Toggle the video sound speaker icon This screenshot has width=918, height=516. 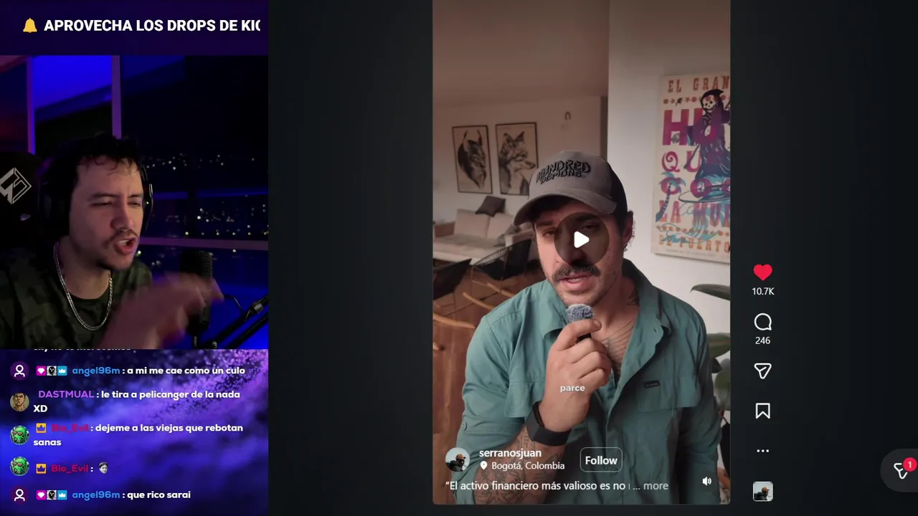[706, 482]
